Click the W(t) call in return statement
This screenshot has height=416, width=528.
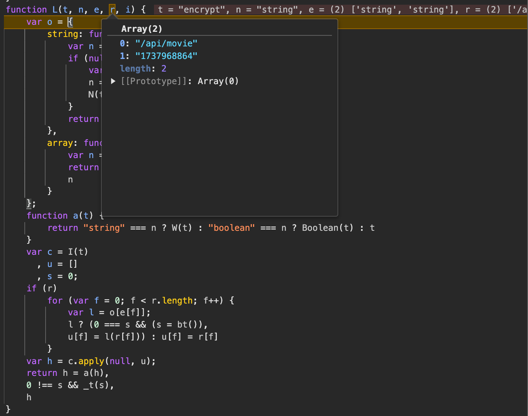[181, 228]
